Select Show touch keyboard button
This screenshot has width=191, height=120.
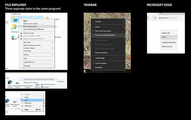[x=108, y=35]
